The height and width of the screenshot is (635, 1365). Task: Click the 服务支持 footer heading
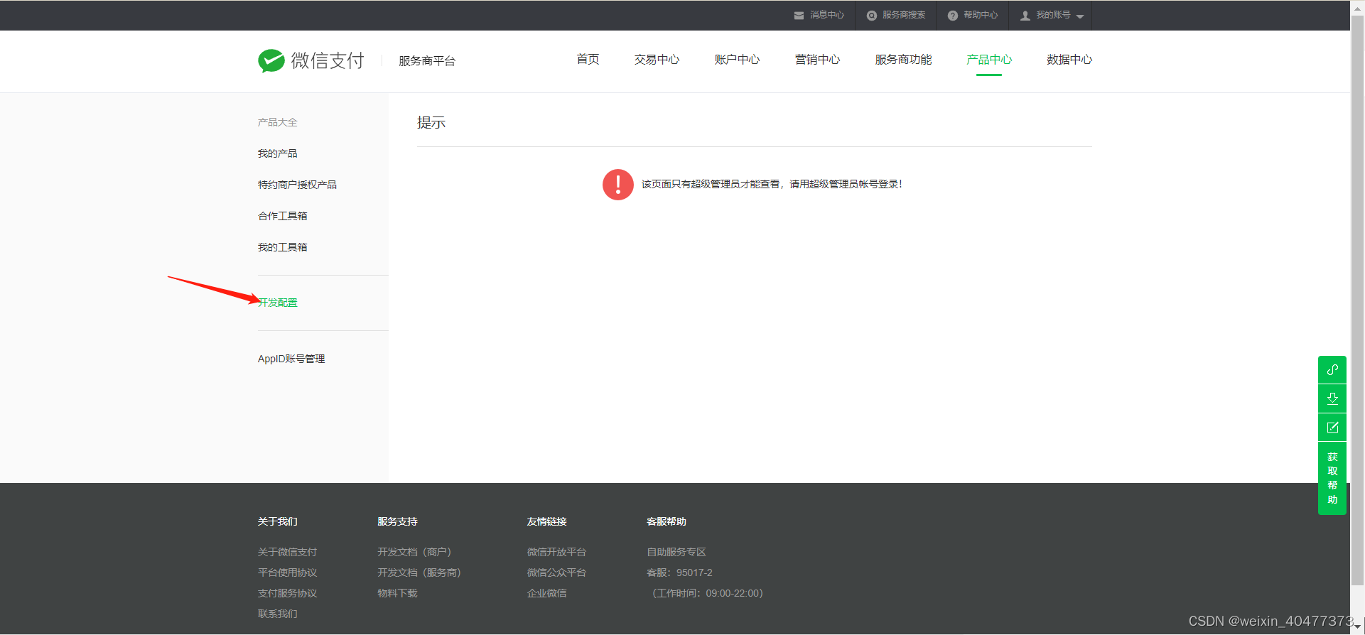[397, 521]
